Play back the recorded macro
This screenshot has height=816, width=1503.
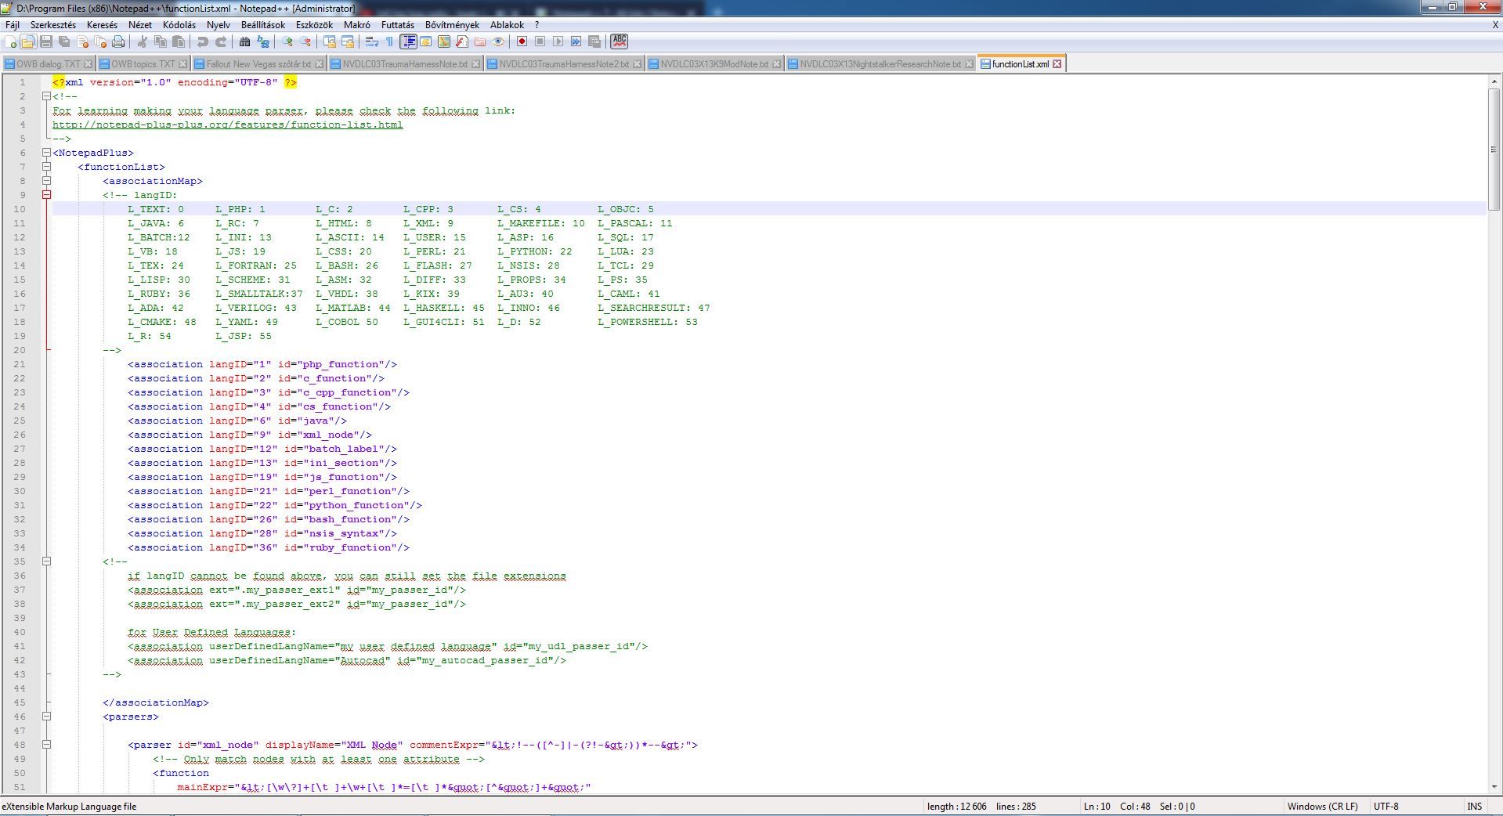(x=558, y=42)
